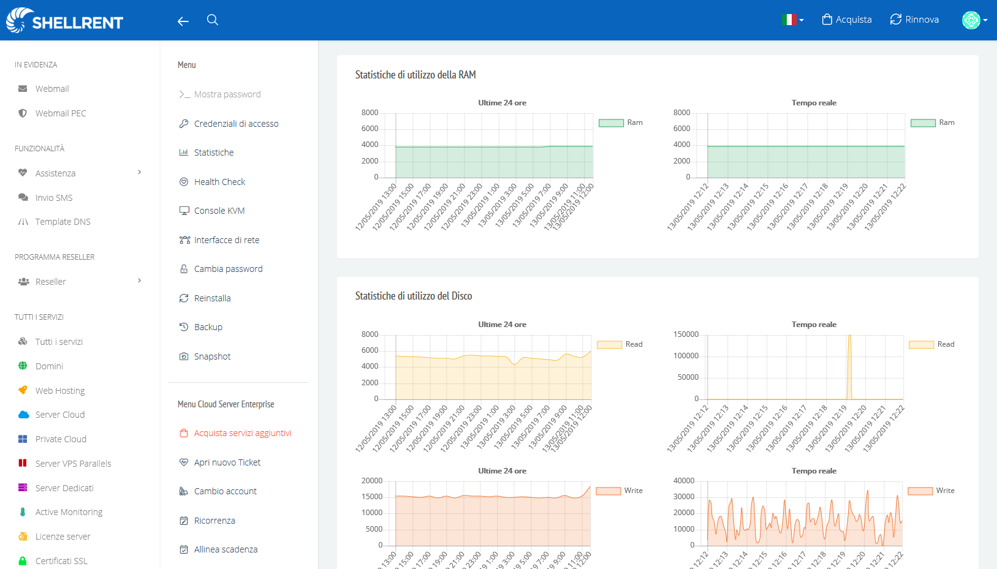This screenshot has height=569, width=997.
Task: Click Apri nuovo Ticket link
Action: (x=219, y=462)
